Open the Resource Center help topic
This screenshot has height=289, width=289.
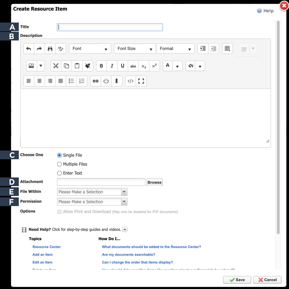(x=47, y=247)
